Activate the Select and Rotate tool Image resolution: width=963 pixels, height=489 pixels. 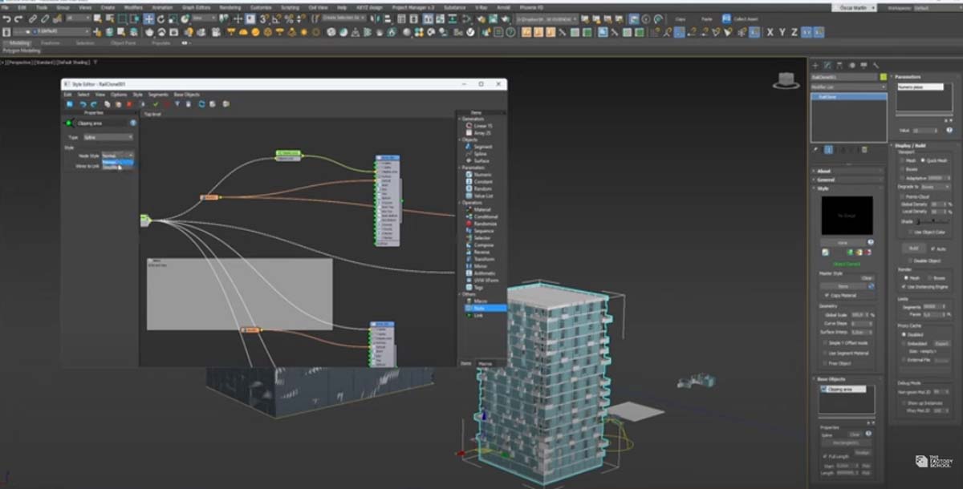[x=160, y=18]
